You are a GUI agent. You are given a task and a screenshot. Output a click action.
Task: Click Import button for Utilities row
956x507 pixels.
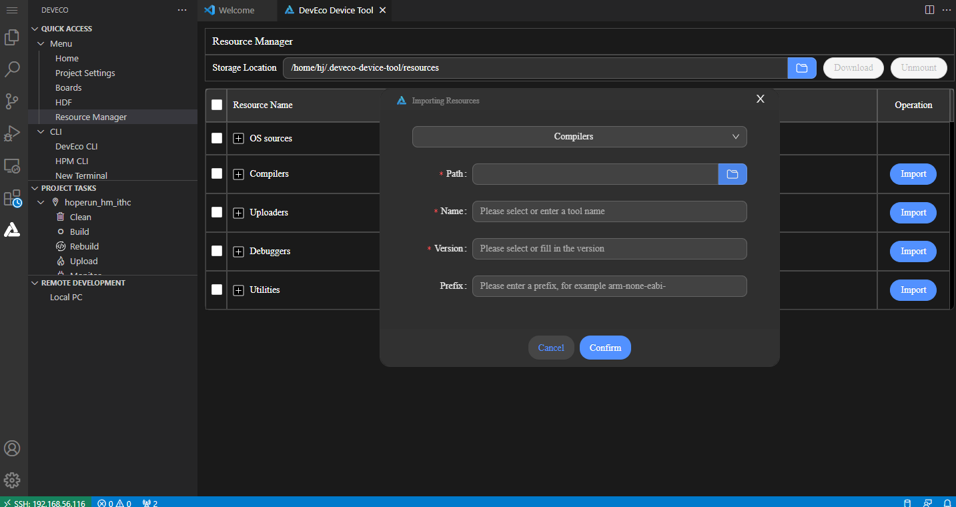[913, 290]
